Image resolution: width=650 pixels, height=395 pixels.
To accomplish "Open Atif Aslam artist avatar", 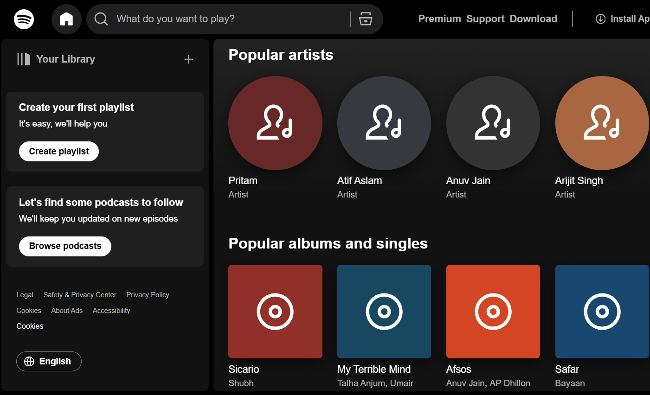I will 384,123.
